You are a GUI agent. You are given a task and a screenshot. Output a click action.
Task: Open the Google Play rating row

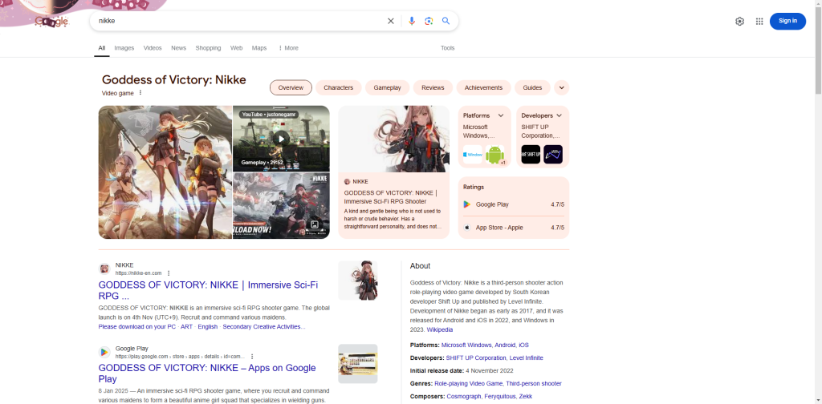[514, 204]
